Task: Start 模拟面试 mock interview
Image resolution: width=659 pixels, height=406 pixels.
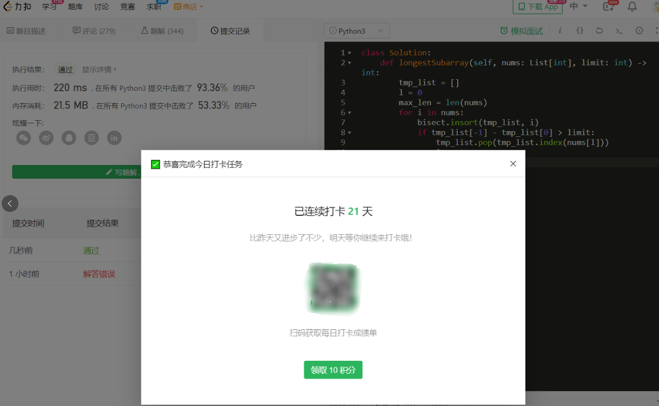Action: click(521, 31)
